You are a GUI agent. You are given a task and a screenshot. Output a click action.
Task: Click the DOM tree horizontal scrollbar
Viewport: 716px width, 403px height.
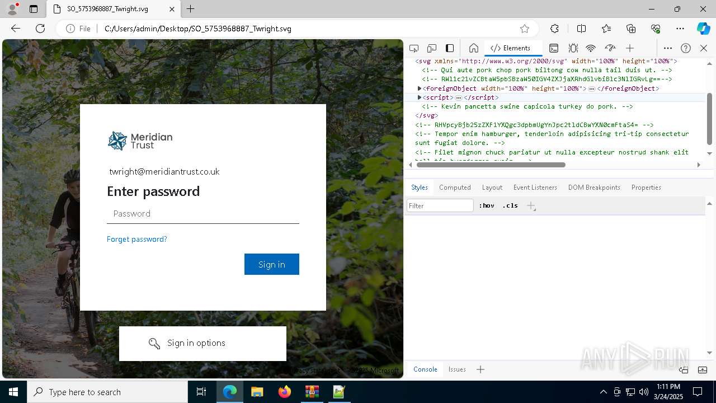coord(491,165)
